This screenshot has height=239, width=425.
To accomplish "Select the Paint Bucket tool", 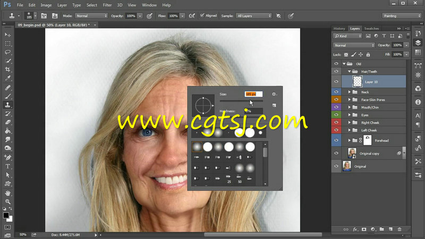I will point(7,131).
